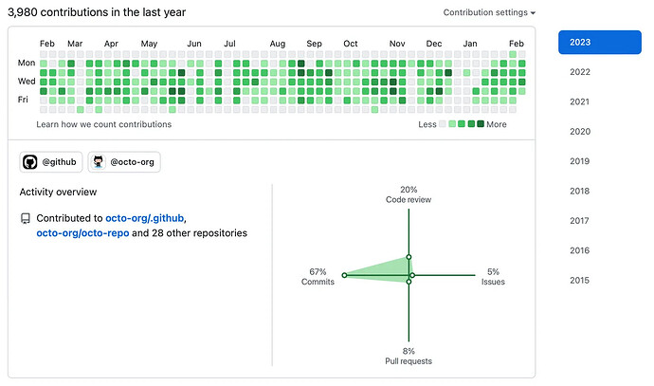Click the Contribution settings caret arrow
Viewport: 654px width, 386px height.
(x=533, y=13)
